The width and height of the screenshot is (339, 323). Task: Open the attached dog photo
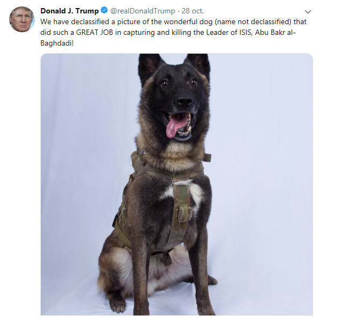pos(177,185)
